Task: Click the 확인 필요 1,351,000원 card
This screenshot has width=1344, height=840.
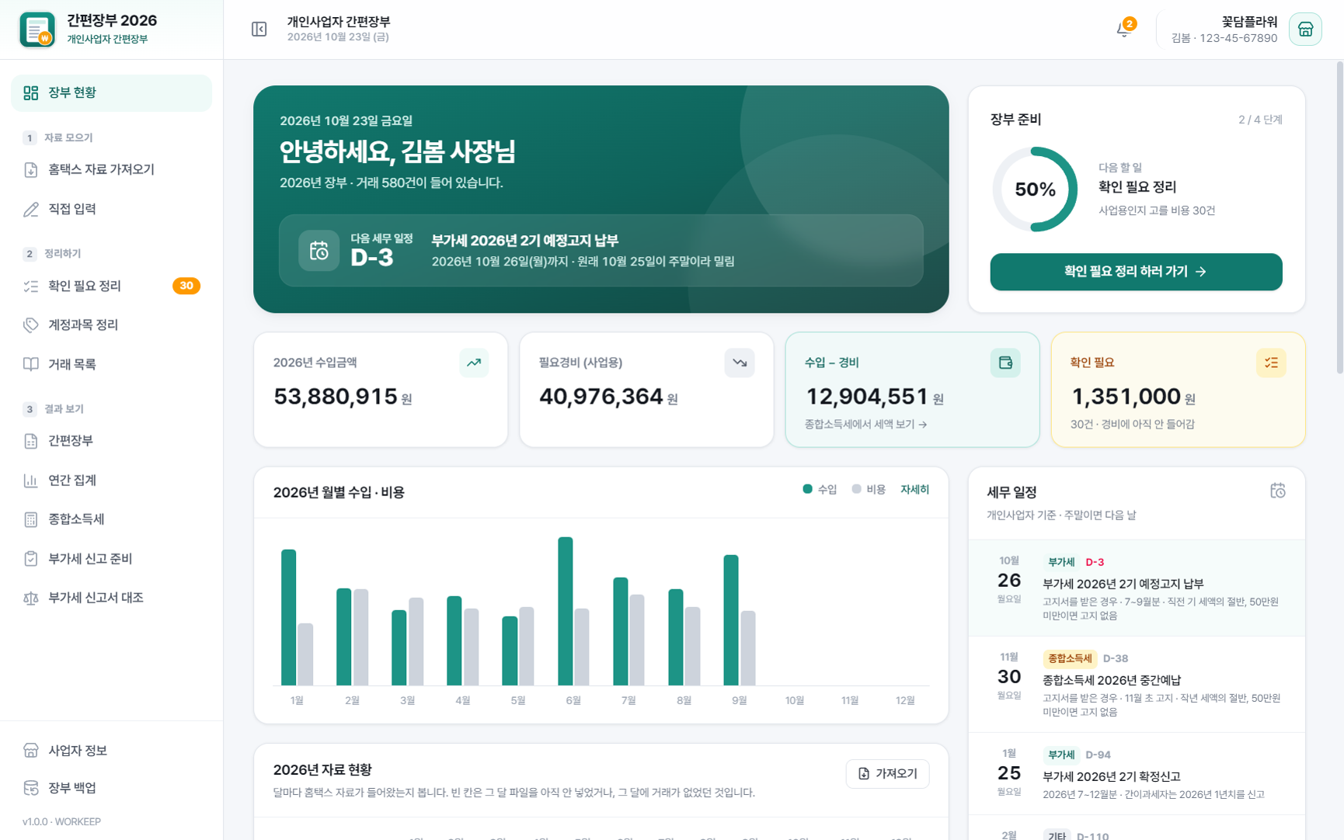Action: (x=1178, y=390)
